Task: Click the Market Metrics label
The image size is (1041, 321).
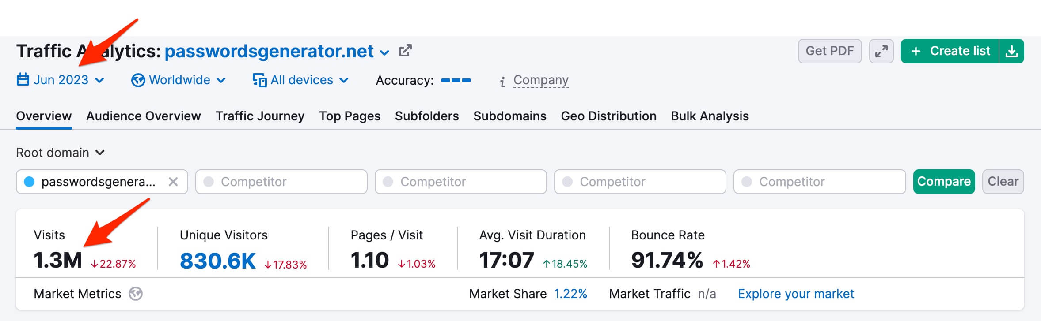Action: pyautogui.click(x=77, y=294)
